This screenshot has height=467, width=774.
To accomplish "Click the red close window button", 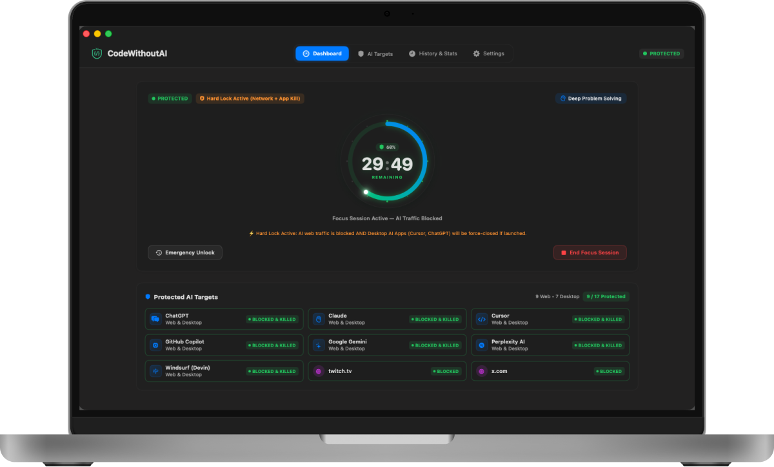I will (86, 33).
